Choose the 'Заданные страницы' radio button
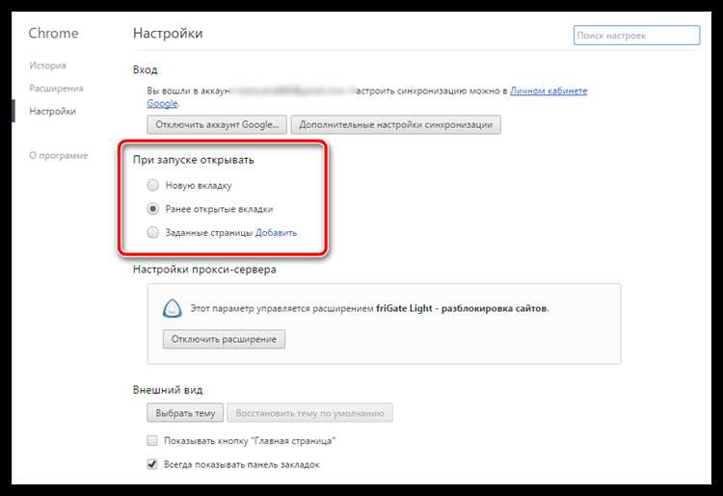 152,232
